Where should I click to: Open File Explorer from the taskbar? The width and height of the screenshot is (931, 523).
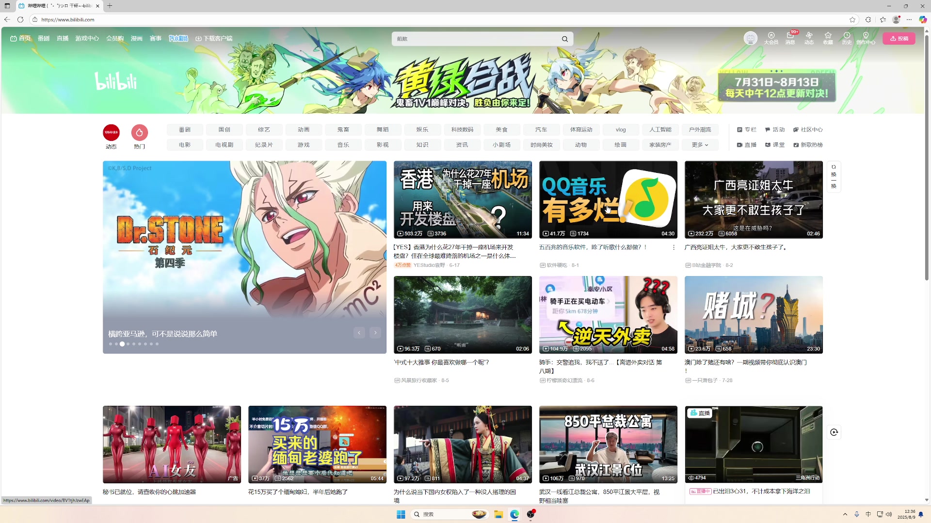pyautogui.click(x=498, y=514)
